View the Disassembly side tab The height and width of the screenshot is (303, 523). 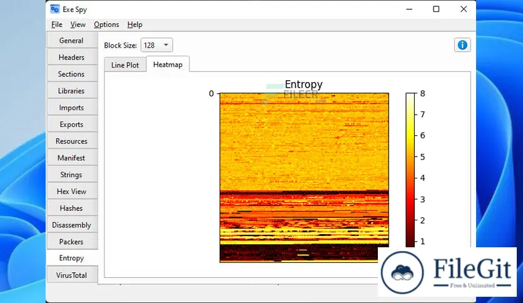tap(71, 225)
